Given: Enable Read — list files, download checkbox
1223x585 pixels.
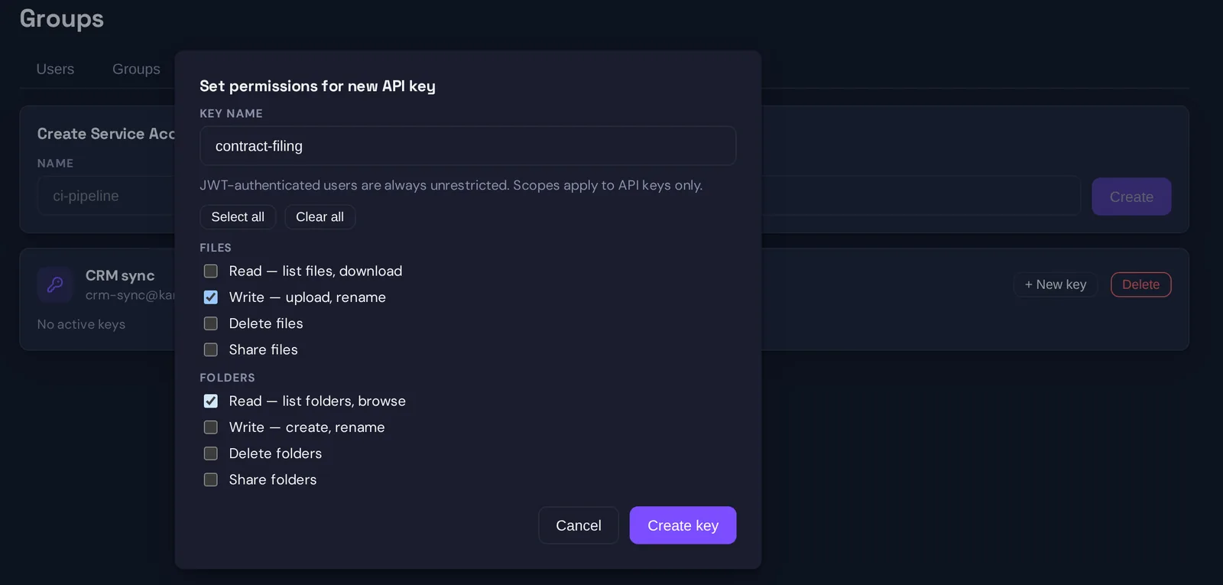Looking at the screenshot, I should (x=211, y=271).
